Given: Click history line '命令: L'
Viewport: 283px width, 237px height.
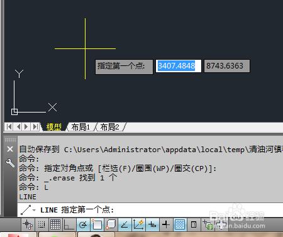Looking at the screenshot, I should (33, 187).
